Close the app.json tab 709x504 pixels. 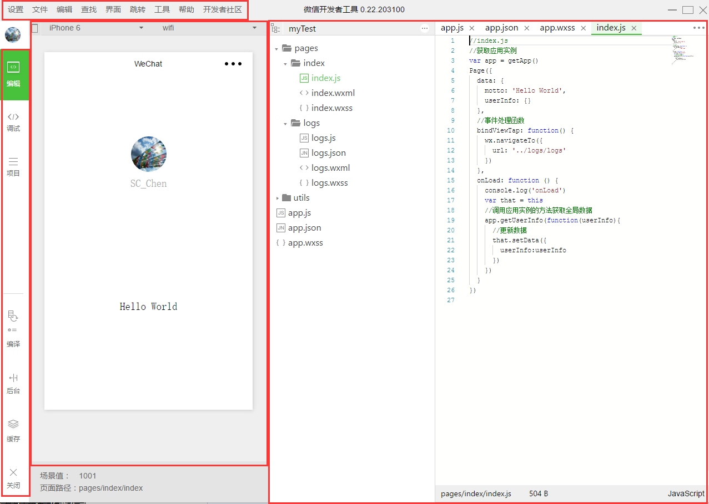pyautogui.click(x=527, y=28)
